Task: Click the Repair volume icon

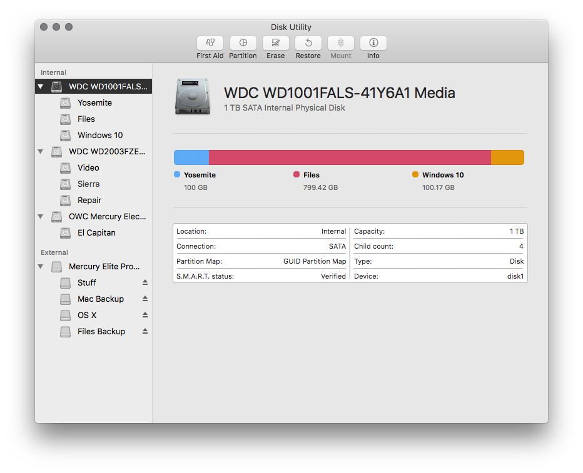Action: [66, 201]
